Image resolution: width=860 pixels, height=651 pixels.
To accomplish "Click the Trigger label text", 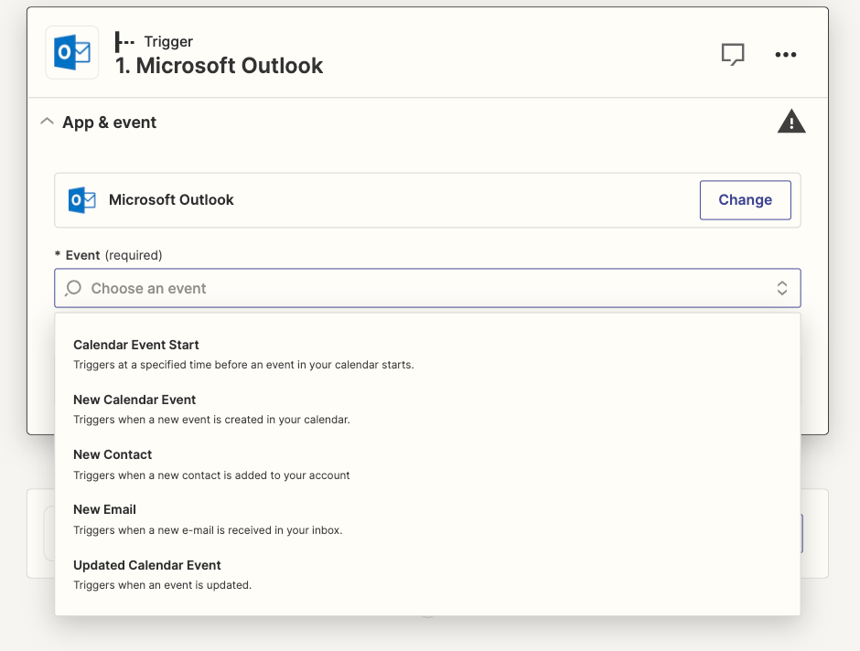I will (x=168, y=42).
